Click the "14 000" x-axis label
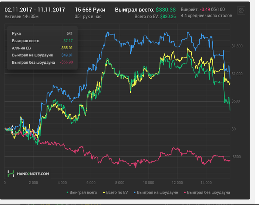The height and width of the screenshot is (205, 259). 206,183
